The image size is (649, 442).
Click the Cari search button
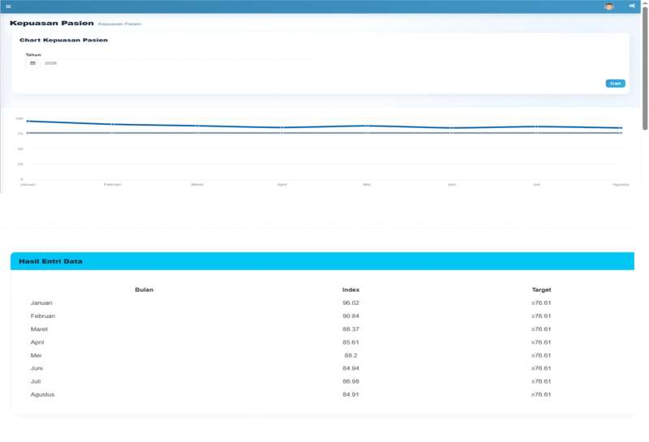[x=615, y=84]
